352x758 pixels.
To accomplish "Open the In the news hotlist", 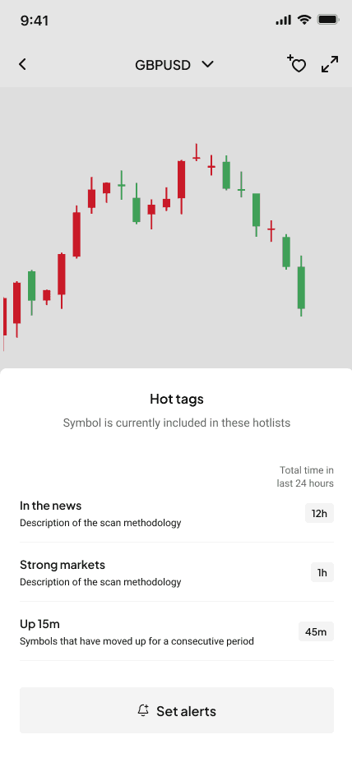I will (177, 513).
